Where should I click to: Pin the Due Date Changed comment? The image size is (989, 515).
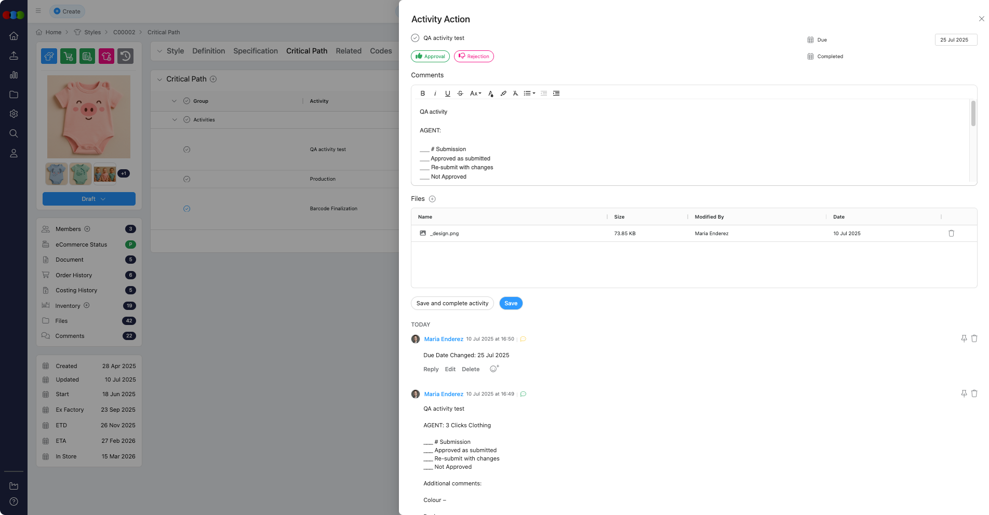pyautogui.click(x=964, y=338)
